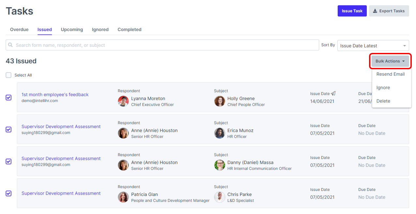Image resolution: width=416 pixels, height=214 pixels.
Task: Click the paper plane icon beside 14/06/2021
Action: [x=333, y=93]
